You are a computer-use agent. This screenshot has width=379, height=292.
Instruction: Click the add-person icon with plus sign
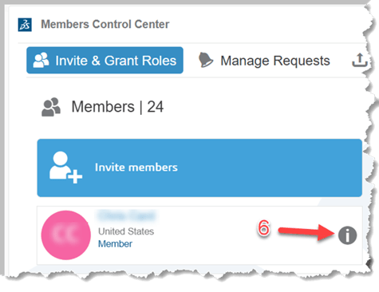pos(65,168)
